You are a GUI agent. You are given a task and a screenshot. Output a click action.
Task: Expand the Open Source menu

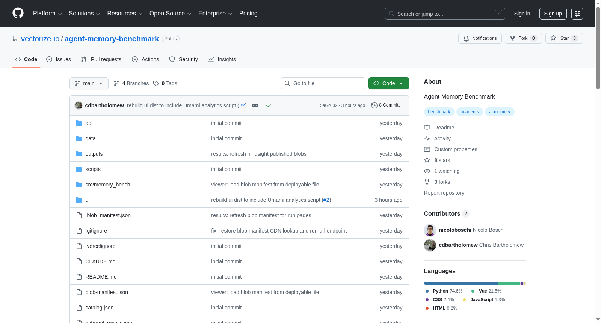pos(171,14)
